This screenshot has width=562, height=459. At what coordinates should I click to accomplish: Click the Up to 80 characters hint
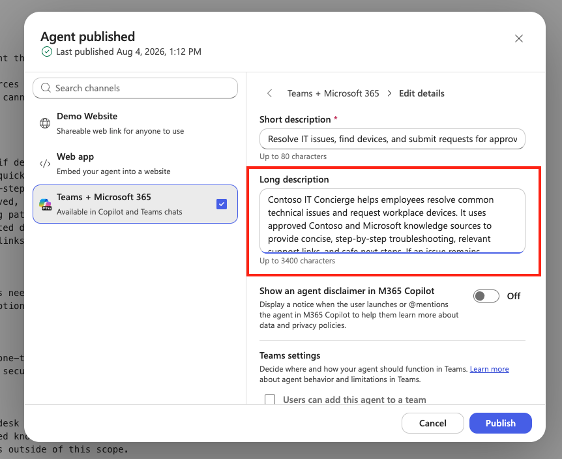293,156
